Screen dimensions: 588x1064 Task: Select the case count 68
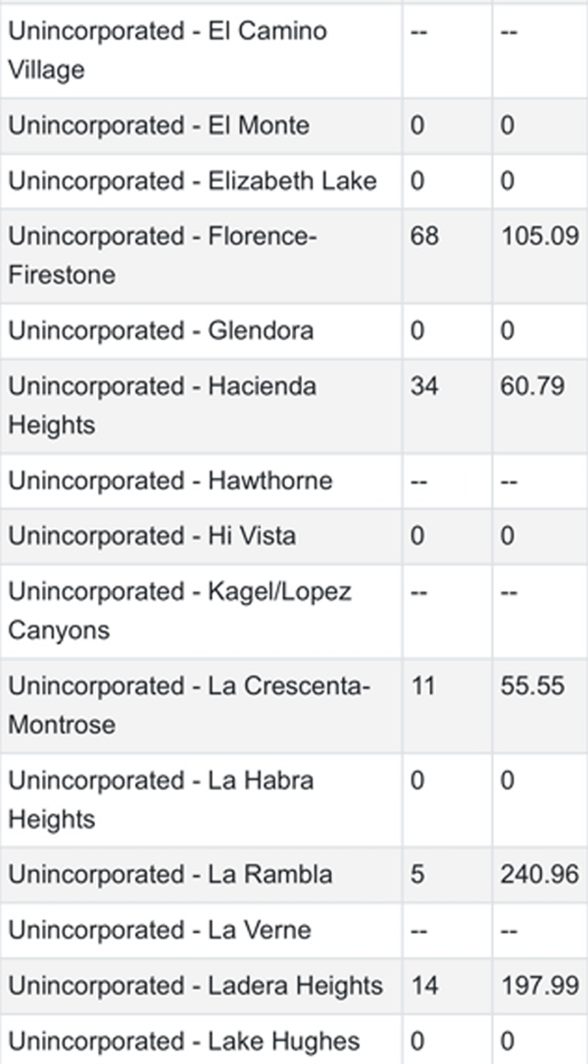424,236
